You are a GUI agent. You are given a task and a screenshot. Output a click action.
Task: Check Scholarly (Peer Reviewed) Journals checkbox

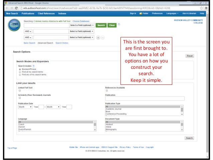coord(20,98)
